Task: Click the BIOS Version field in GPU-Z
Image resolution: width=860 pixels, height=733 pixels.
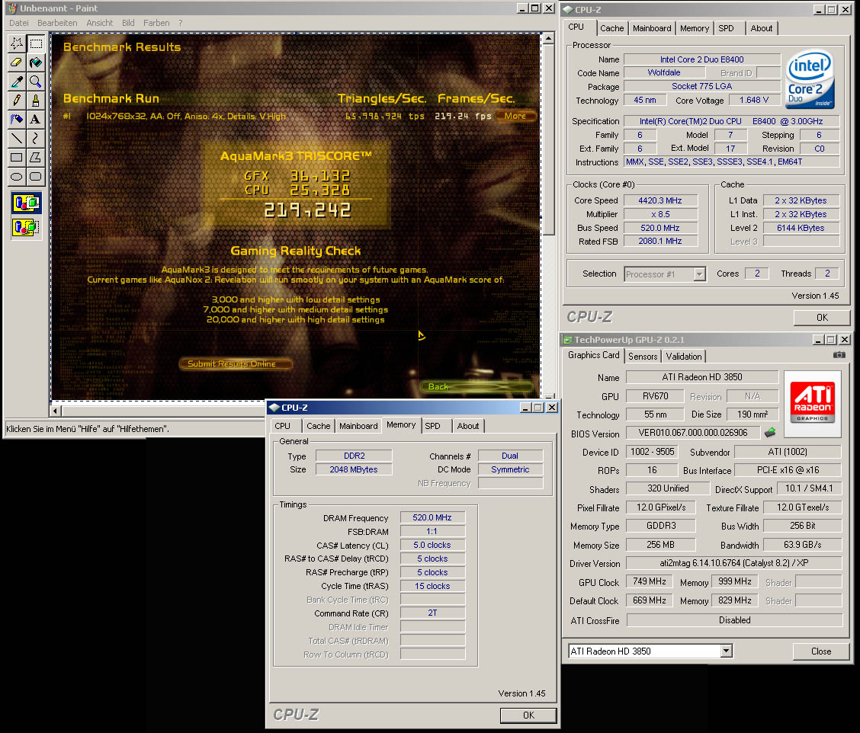Action: 693,433
